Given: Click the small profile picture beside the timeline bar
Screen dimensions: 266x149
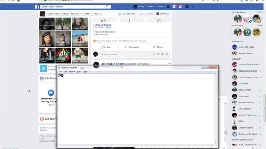Looking at the screenshot, I should (x=42, y=14).
